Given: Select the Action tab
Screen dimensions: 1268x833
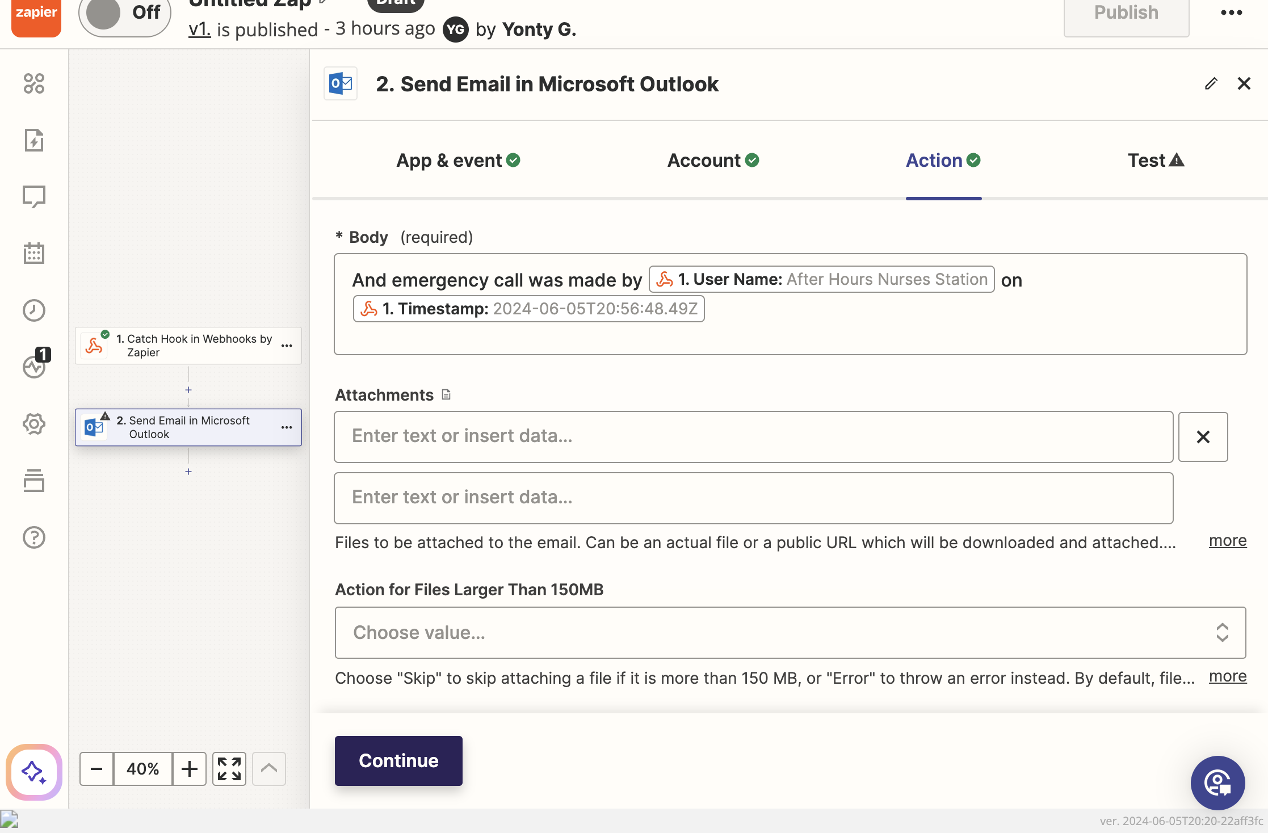Looking at the screenshot, I should click(x=943, y=161).
